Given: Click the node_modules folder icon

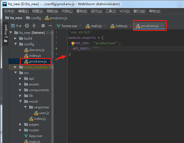Looking at the screenshot, I should [21, 67].
